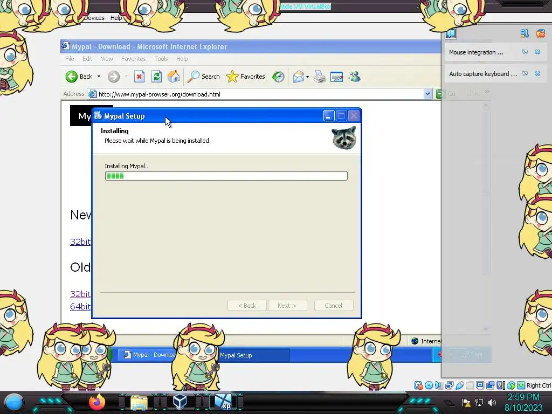
Task: Open the View menu in Internet Explorer
Action: tap(107, 59)
